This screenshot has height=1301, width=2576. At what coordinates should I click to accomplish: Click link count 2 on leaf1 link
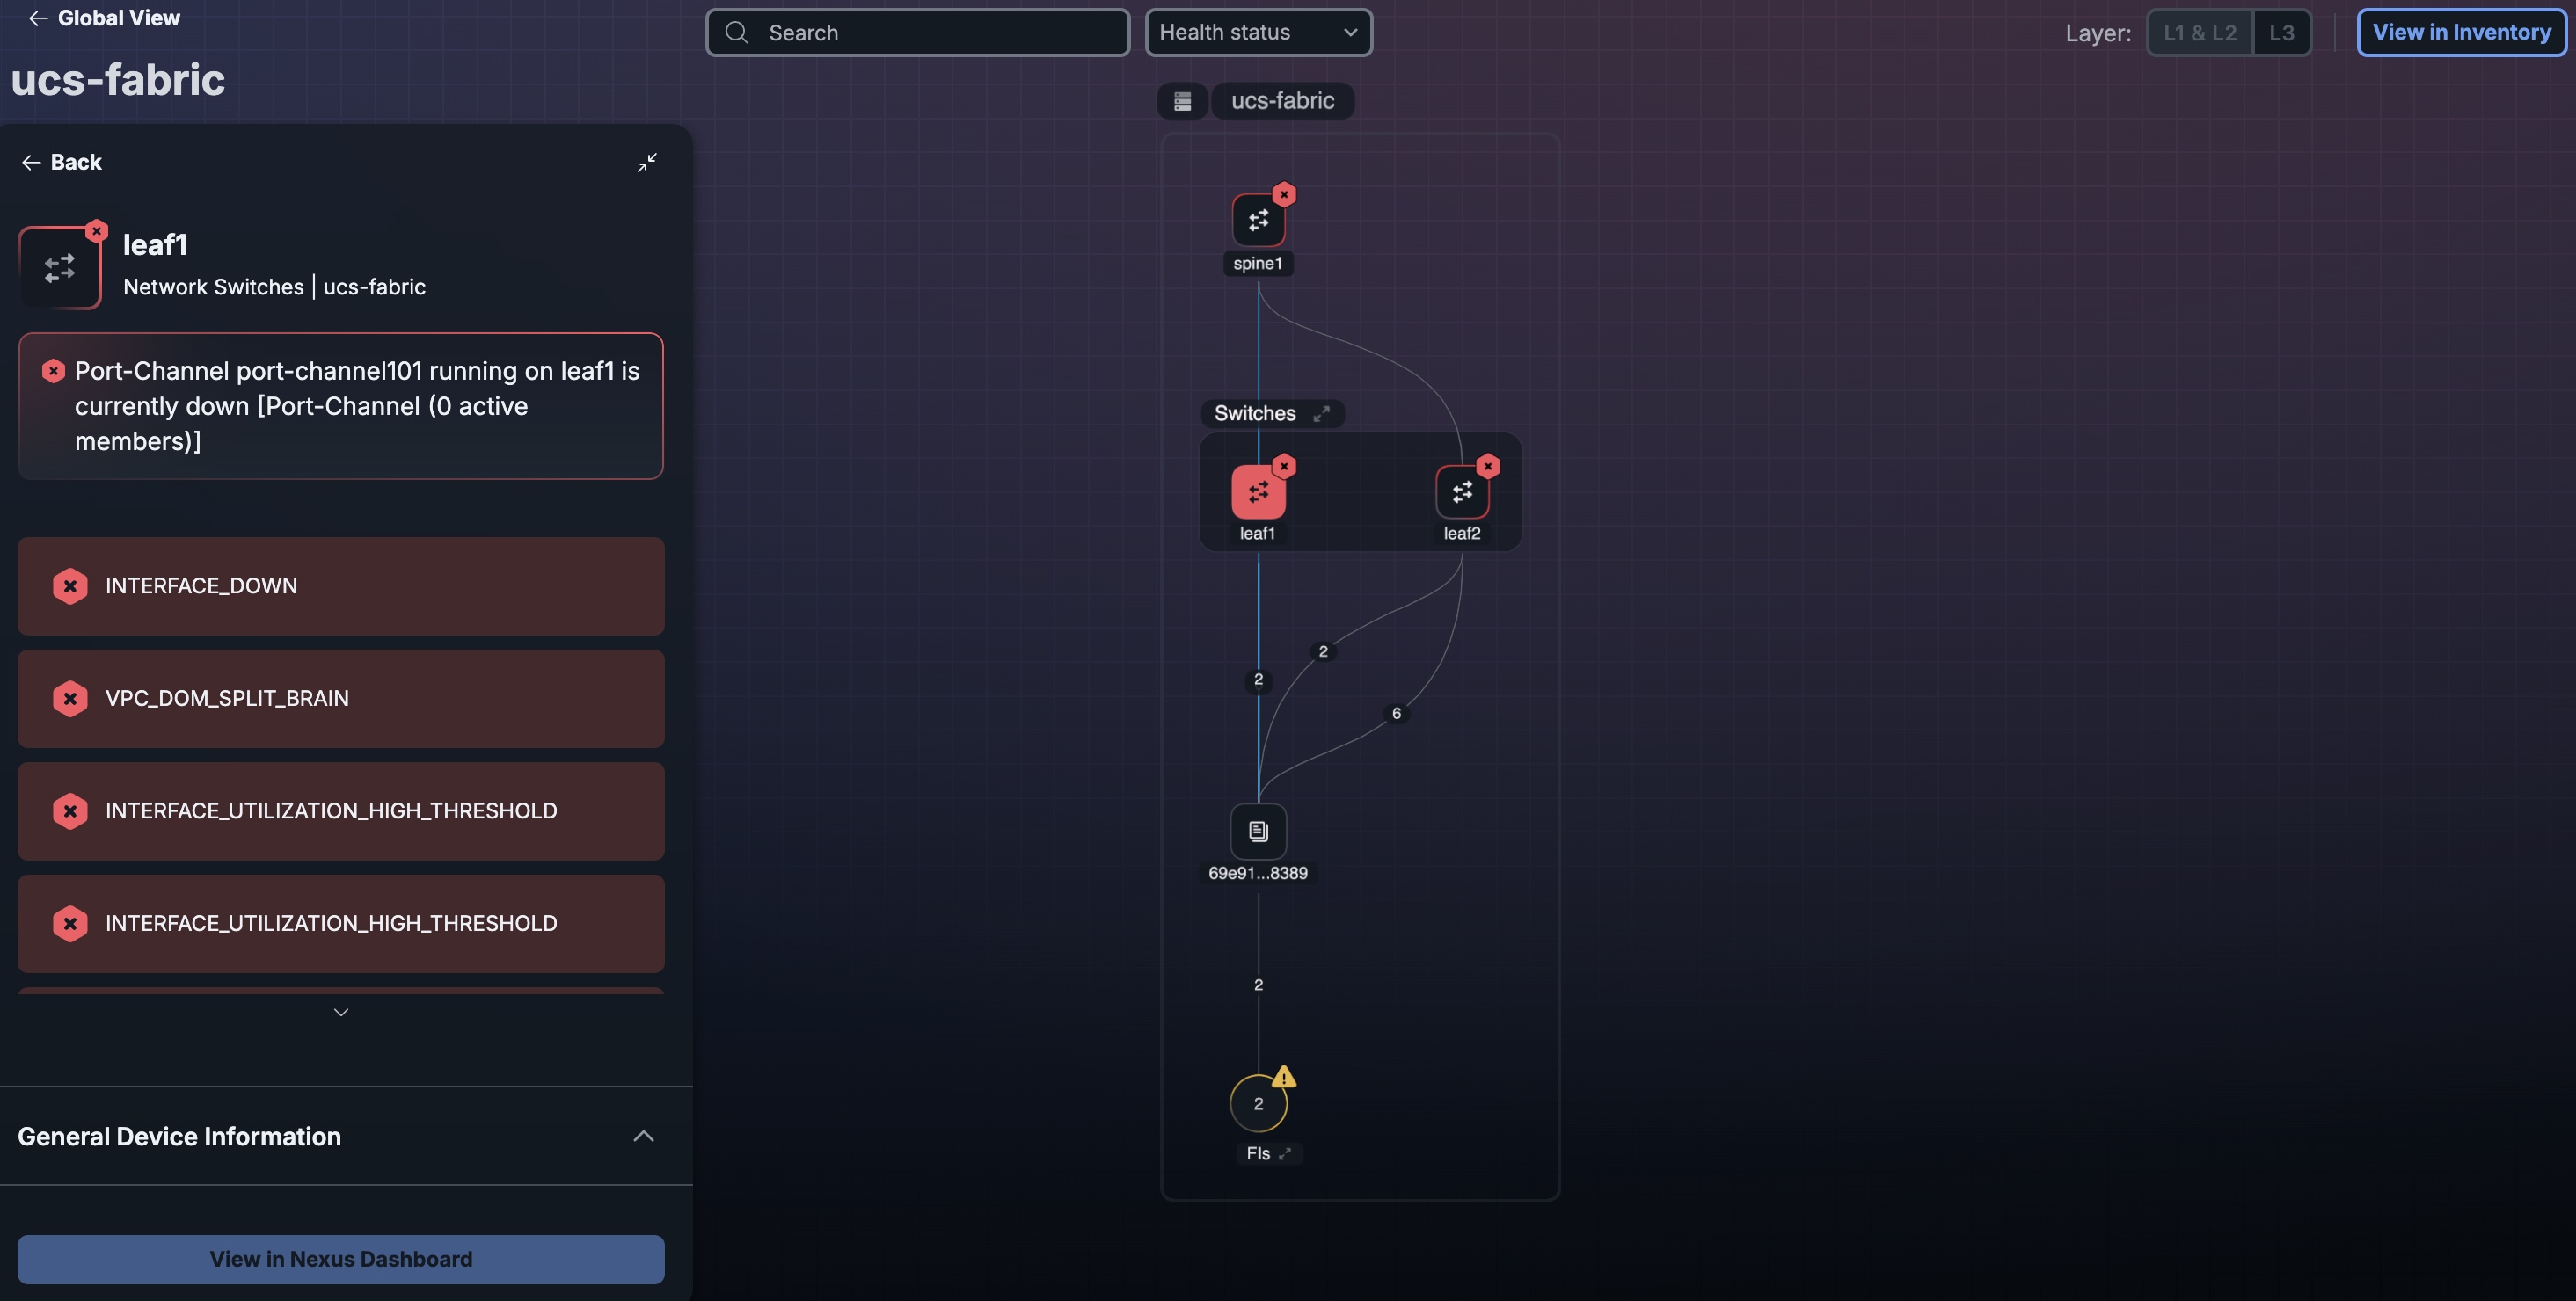click(x=1258, y=680)
